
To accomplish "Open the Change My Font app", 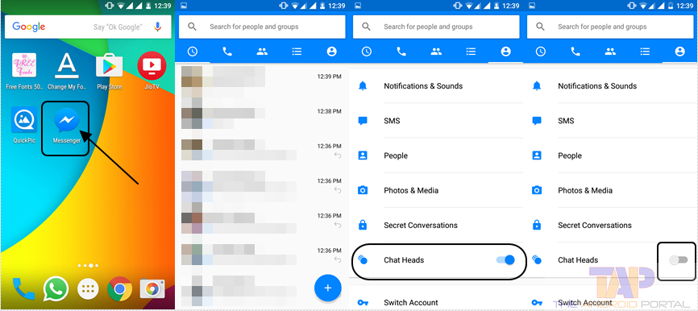I will click(67, 71).
